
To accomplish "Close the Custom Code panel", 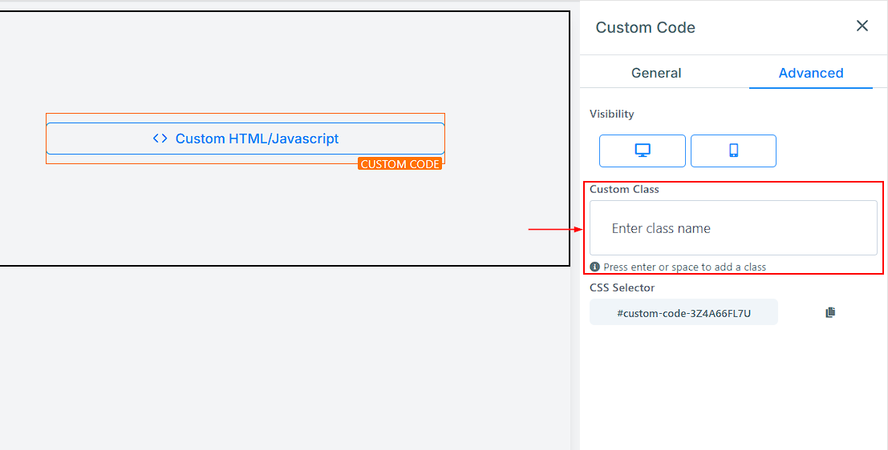I will [x=862, y=26].
